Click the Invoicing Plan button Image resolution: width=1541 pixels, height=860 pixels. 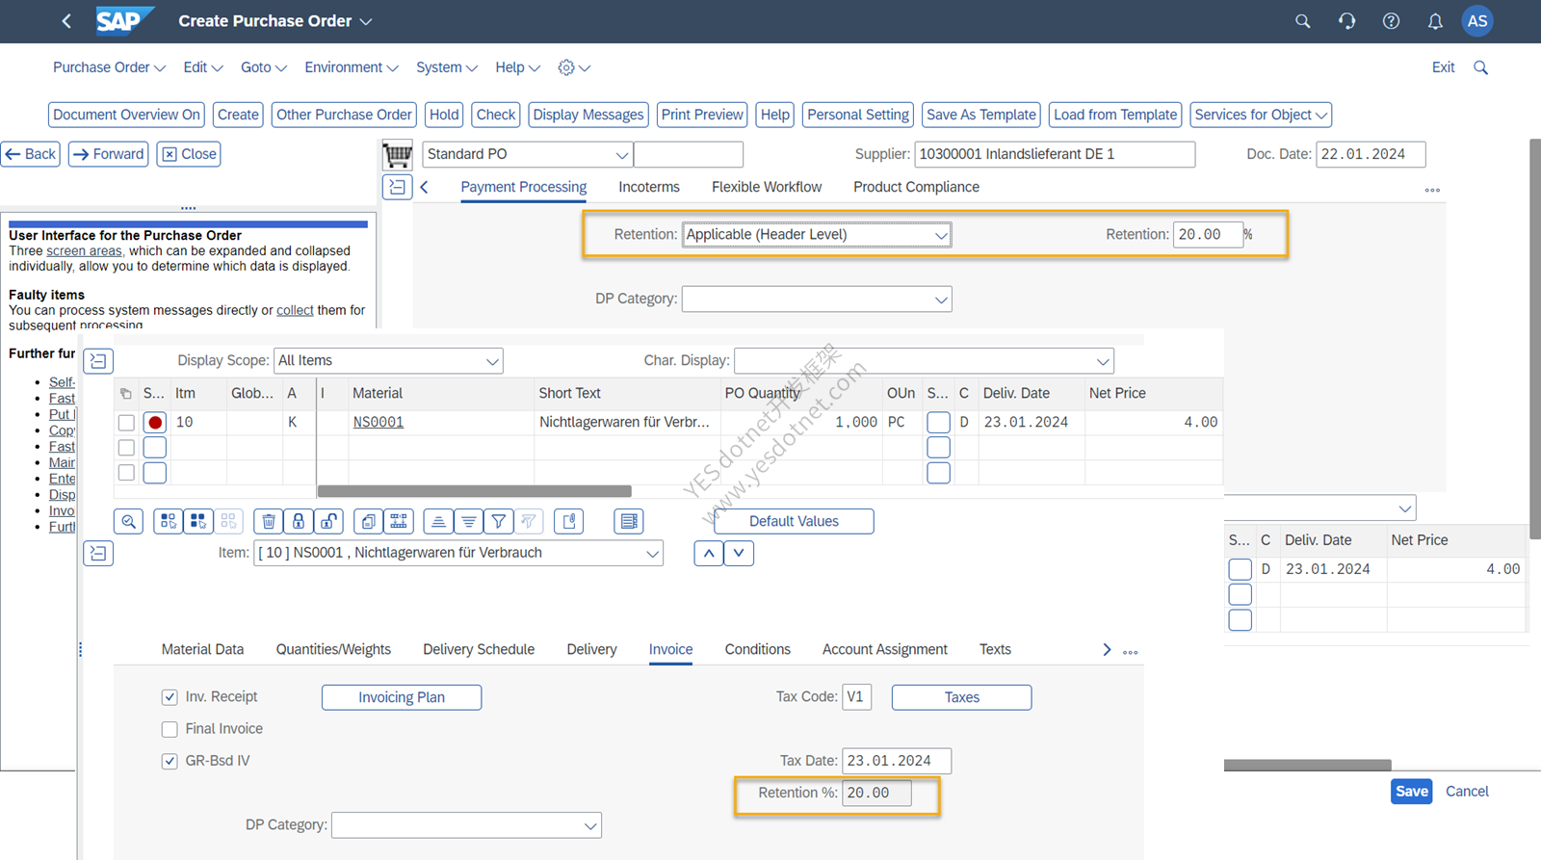pos(402,697)
